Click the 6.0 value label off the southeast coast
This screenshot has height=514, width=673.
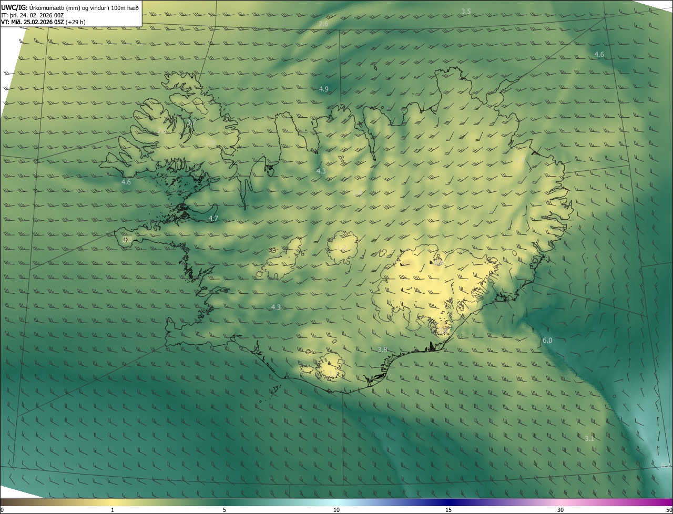tap(547, 341)
